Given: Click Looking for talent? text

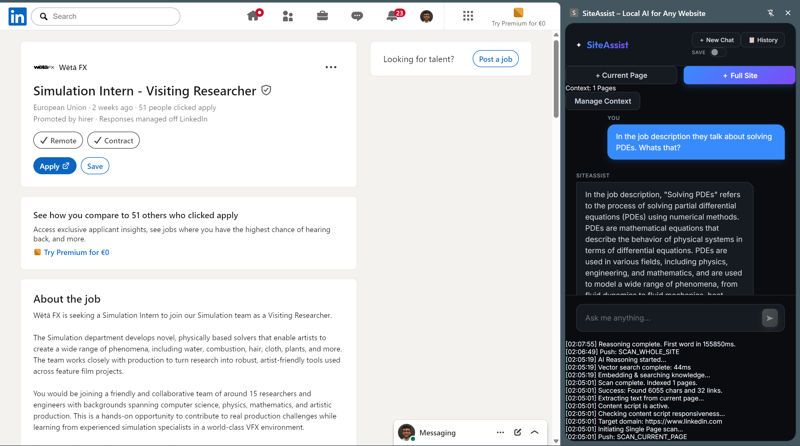Looking at the screenshot, I should point(419,59).
